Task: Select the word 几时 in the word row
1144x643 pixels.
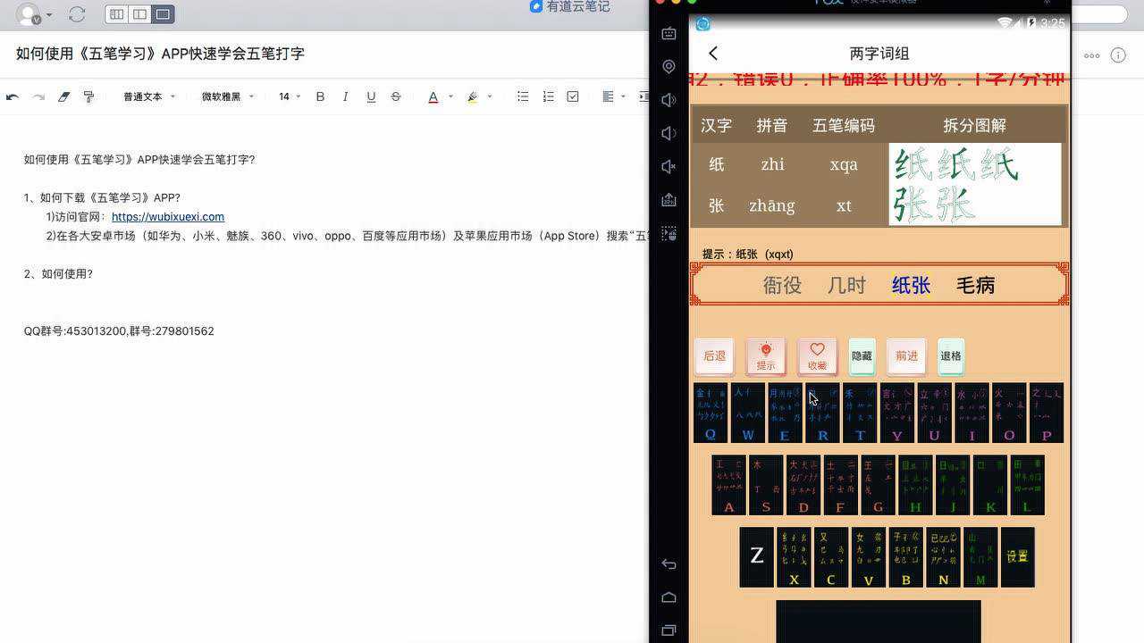Action: (x=846, y=285)
